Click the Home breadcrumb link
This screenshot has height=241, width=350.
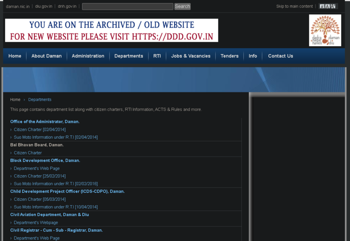[x=15, y=100]
